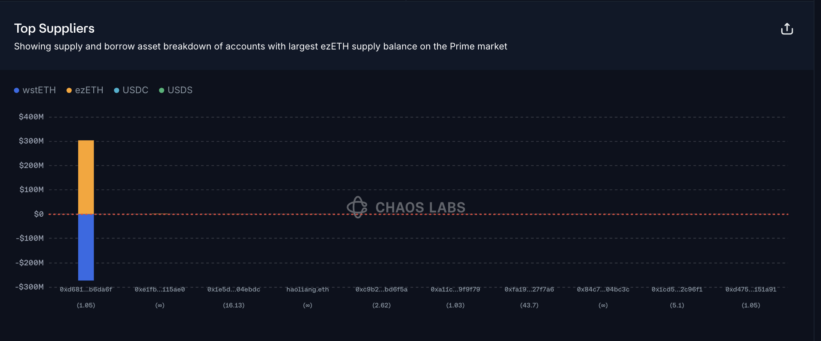
Task: Select account 0xa11c...9f9f79 label
Action: point(456,289)
